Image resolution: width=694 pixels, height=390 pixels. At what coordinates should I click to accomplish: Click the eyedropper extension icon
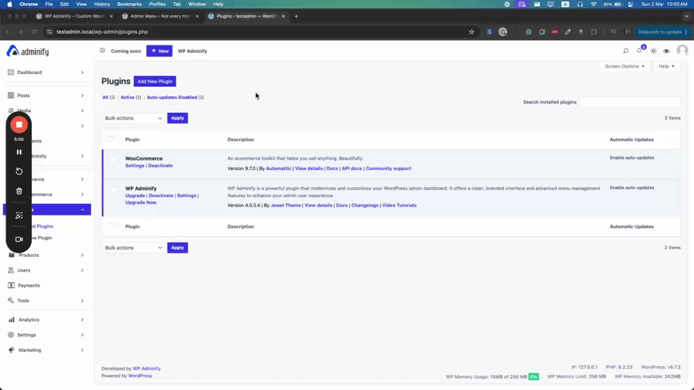[x=568, y=32]
